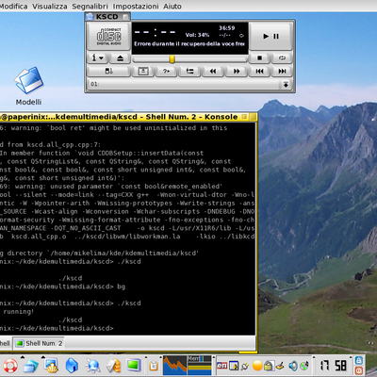Expand the arrow above the folder panel icon
The width and height of the screenshot is (377, 377).
23,357
